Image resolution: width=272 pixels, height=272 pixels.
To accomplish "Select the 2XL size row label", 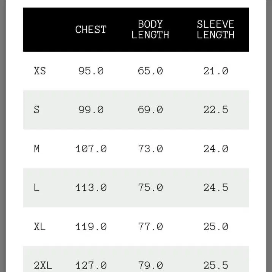I will [x=43, y=265].
